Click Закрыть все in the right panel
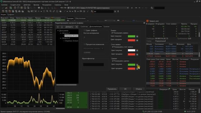 (x=153, y=21)
